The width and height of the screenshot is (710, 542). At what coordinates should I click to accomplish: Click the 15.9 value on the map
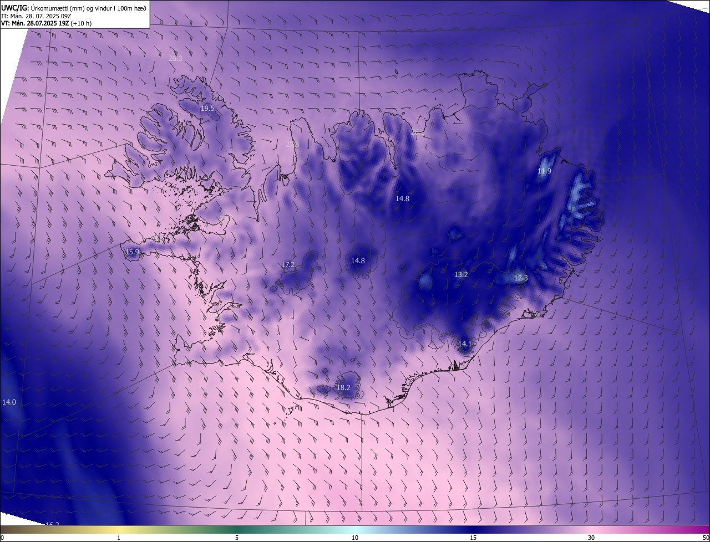pos(133,252)
